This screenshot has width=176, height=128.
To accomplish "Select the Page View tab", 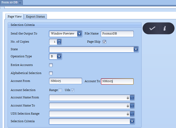I will (x=14, y=16).
